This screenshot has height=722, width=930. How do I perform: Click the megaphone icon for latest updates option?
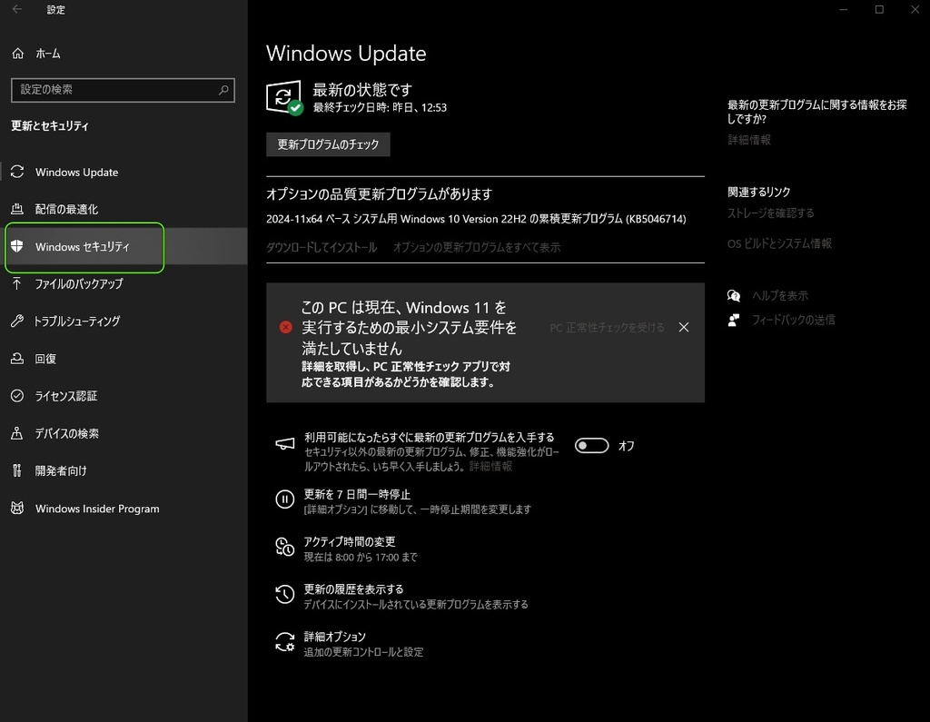[x=284, y=444]
